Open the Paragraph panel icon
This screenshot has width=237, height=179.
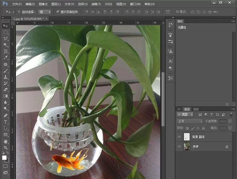170,68
